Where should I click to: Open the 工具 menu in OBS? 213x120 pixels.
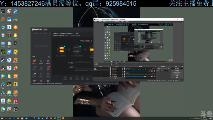(122, 22)
